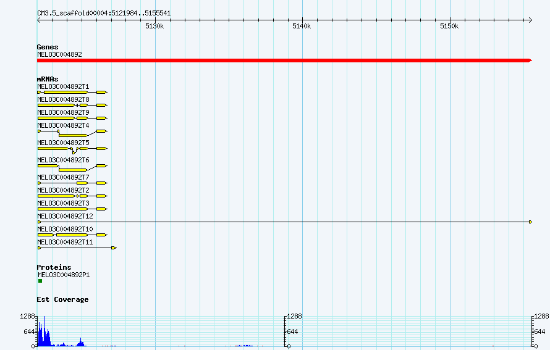The image size is (550, 350).
Task: Open the Genes track heading
Action: [48, 47]
